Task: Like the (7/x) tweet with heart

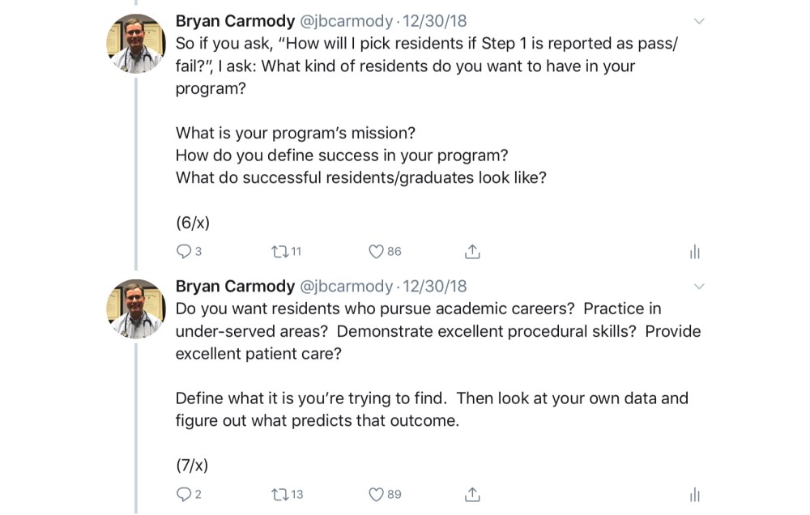Action: [x=376, y=494]
